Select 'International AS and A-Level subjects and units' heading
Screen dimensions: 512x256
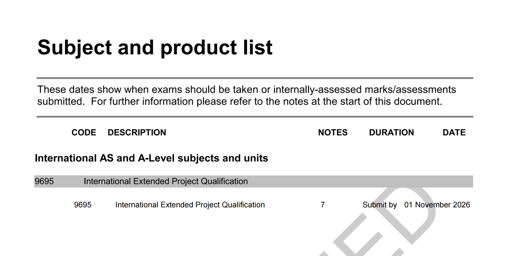152,158
